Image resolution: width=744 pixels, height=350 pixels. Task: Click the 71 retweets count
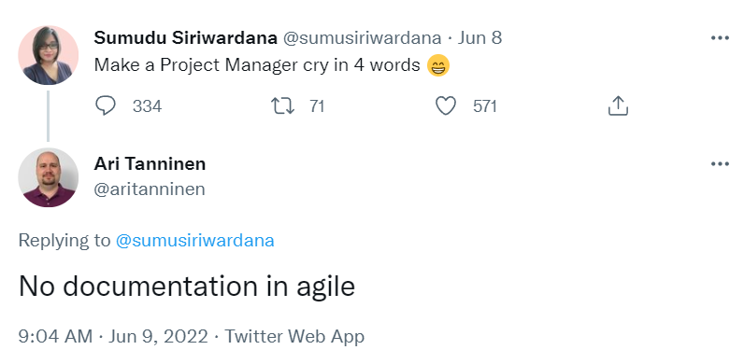click(317, 106)
